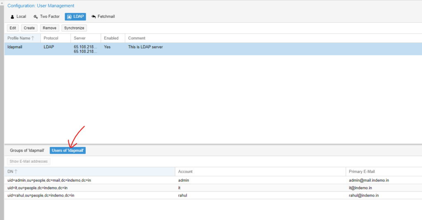Click the Edit button
Image resolution: width=422 pixels, height=220 pixels.
click(x=13, y=28)
